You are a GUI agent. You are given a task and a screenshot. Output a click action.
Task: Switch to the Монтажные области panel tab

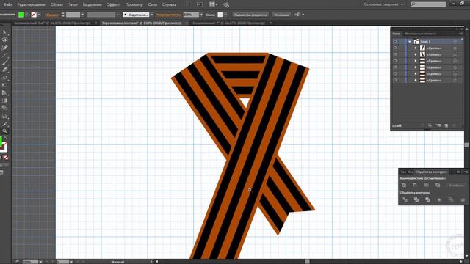tap(420, 34)
